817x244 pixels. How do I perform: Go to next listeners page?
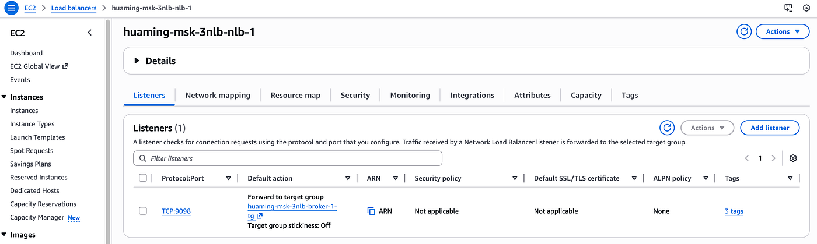(774, 158)
